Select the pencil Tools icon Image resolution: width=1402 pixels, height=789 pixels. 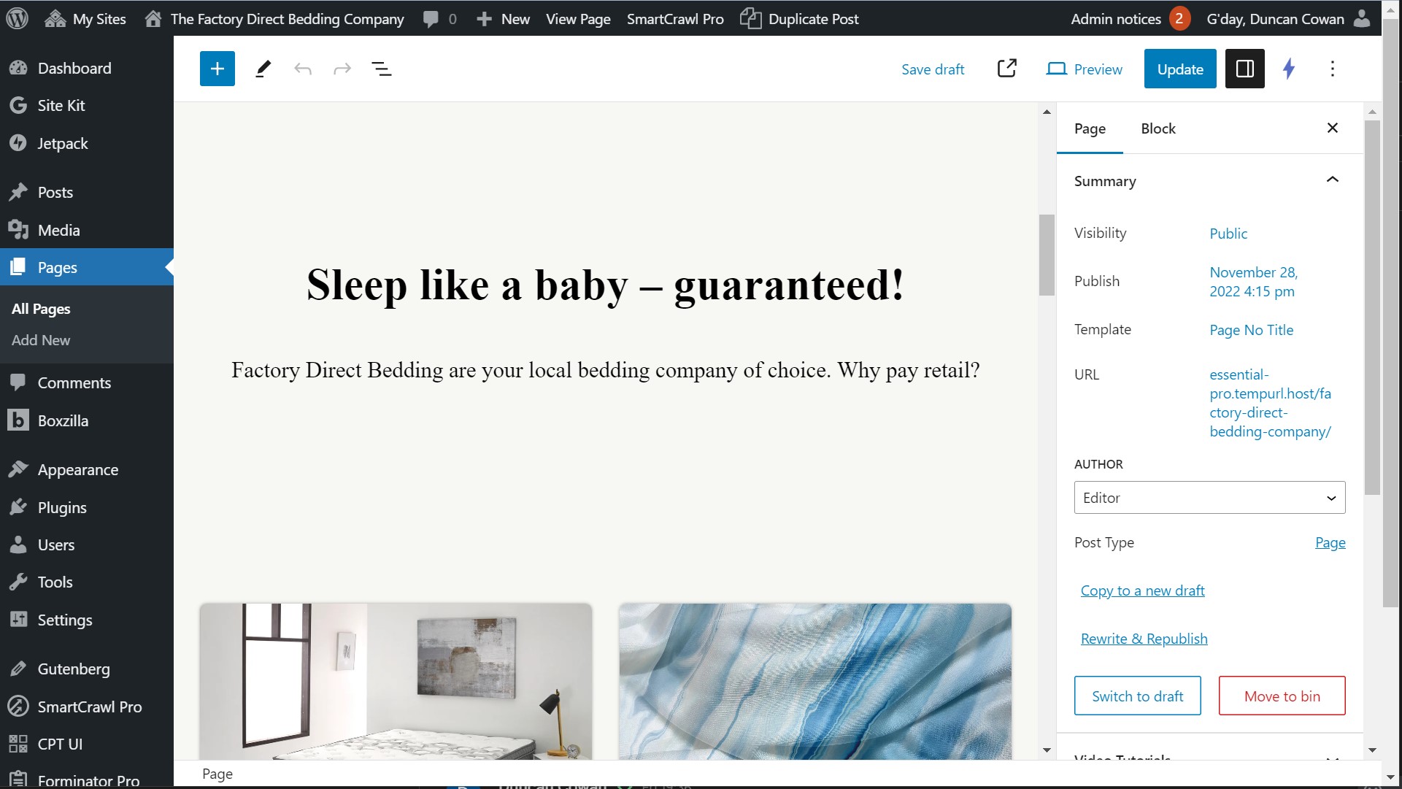263,69
